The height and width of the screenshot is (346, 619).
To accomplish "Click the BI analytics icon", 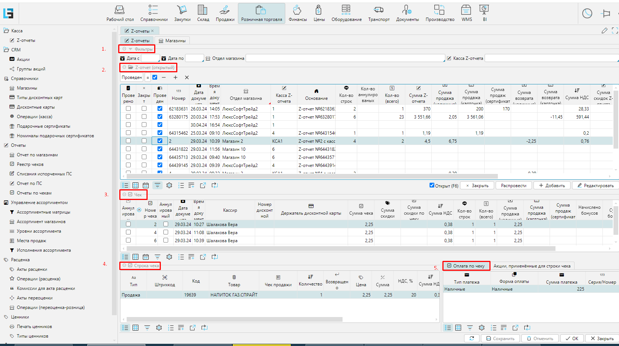I will pos(484,10).
